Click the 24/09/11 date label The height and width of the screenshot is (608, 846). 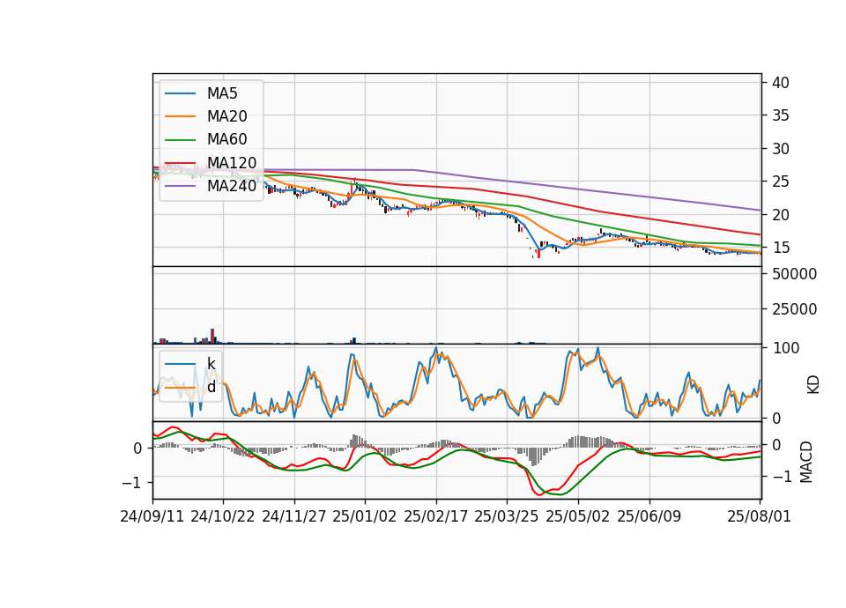152,516
